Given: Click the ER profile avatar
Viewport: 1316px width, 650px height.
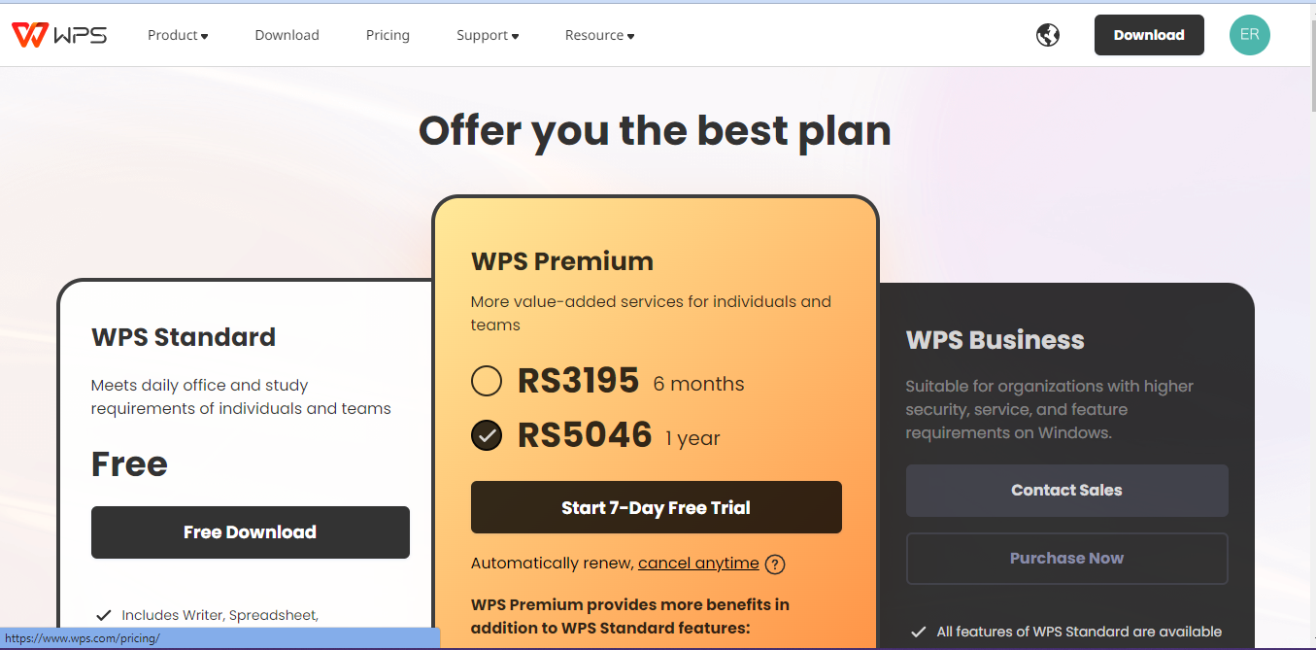Looking at the screenshot, I should [x=1249, y=35].
